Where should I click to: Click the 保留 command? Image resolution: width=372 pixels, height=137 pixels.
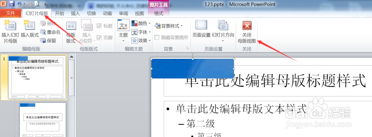(x=48, y=41)
